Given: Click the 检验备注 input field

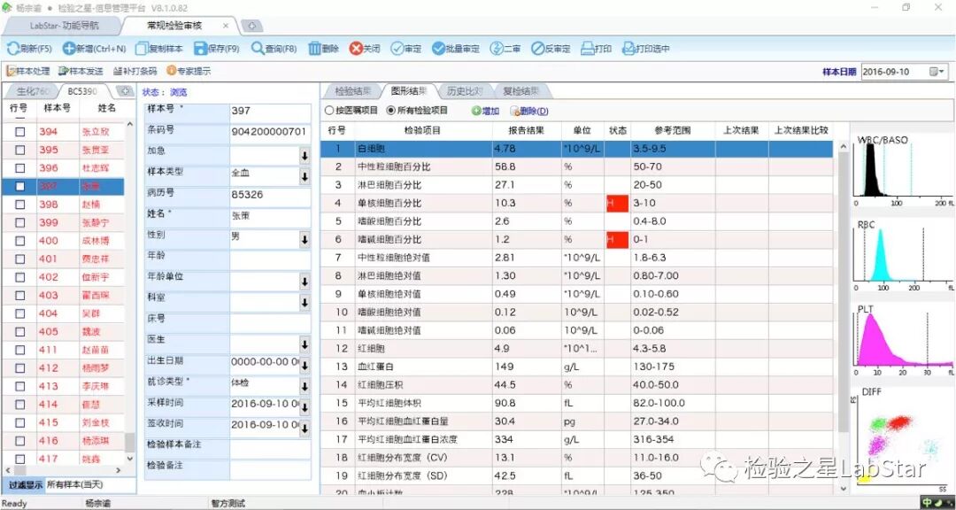Looking at the screenshot, I should coord(270,470).
